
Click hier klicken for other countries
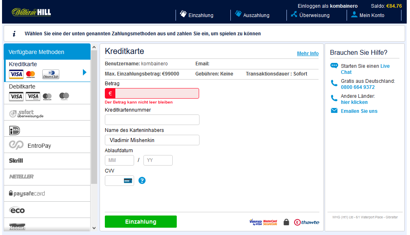tap(354, 102)
